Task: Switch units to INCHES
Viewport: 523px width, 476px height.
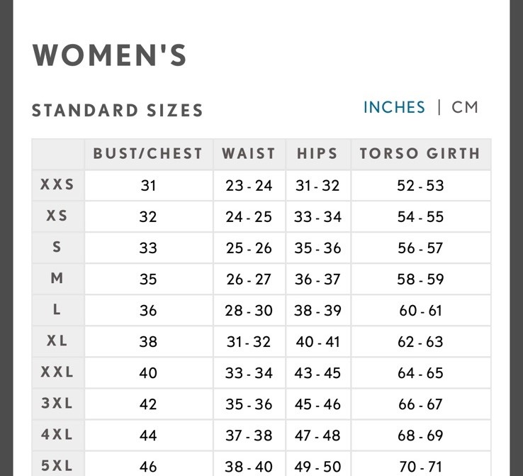Action: coord(394,107)
